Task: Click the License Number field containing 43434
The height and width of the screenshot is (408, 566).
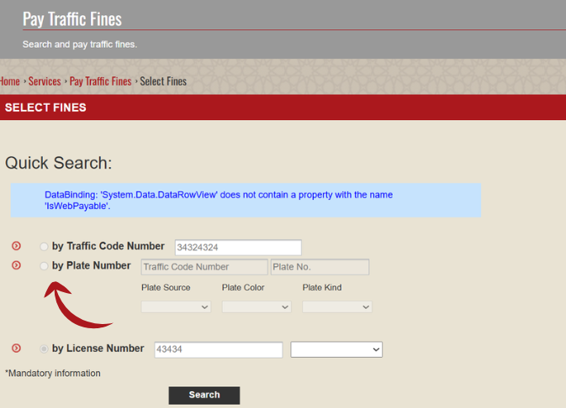Action: [x=219, y=349]
